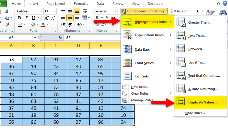Viewport: 228px width, 131px height.
Task: Open font color dropdown arrow
Action: [48, 25]
